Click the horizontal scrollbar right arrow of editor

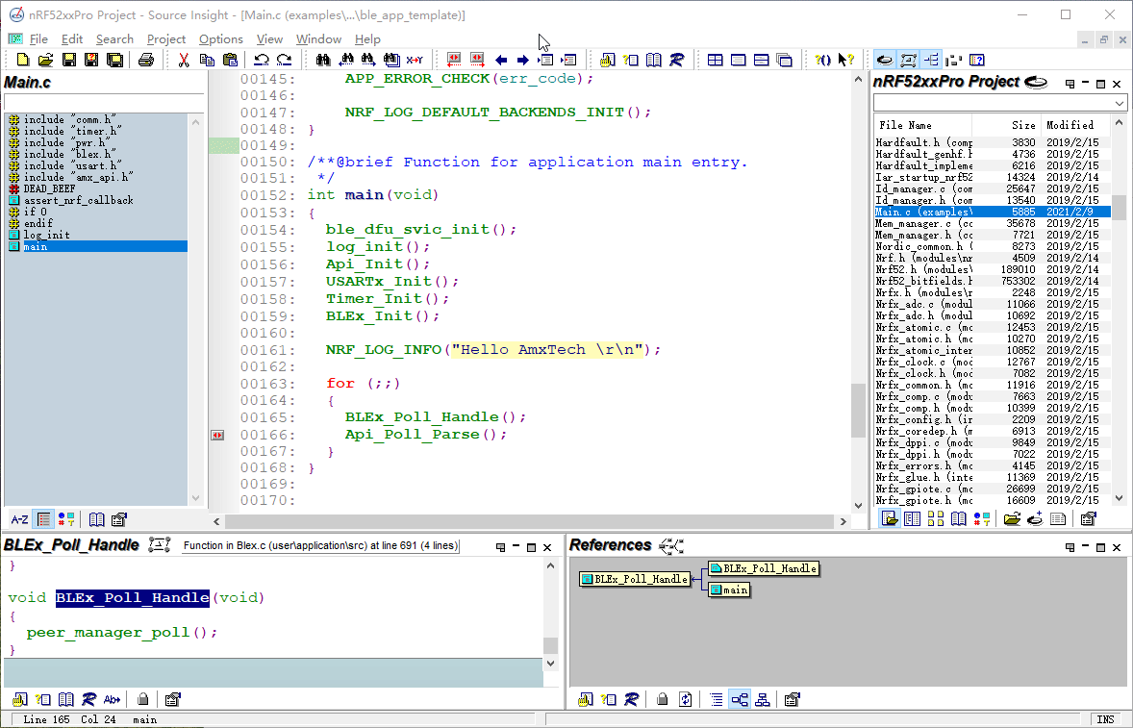[843, 520]
